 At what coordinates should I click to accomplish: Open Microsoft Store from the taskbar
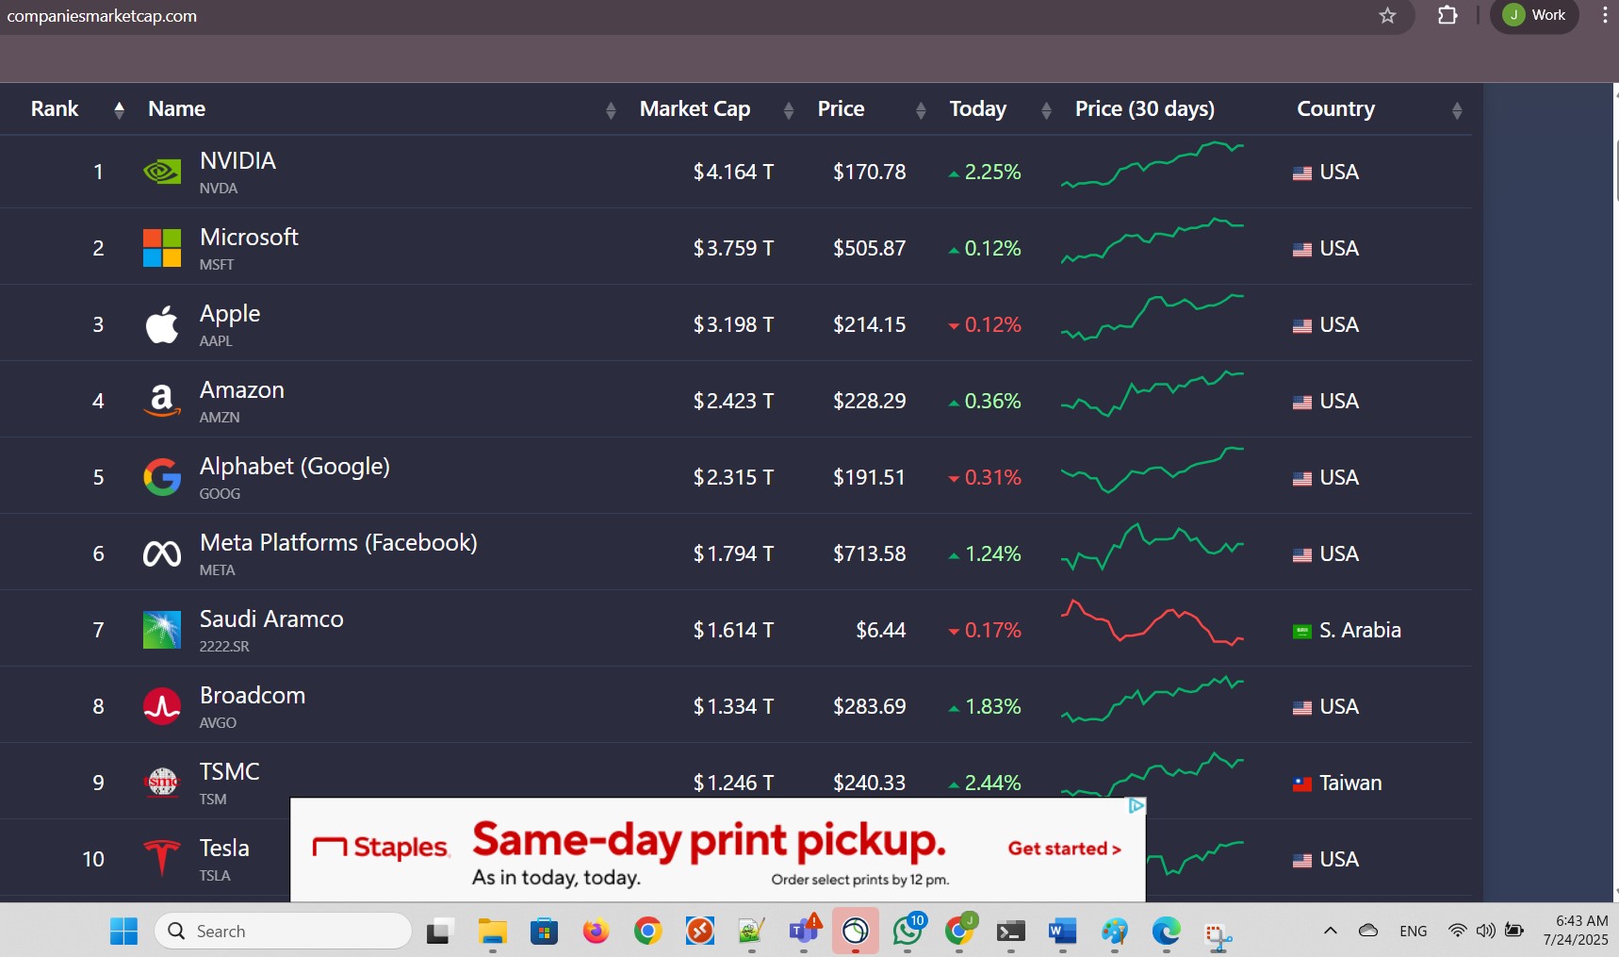tap(544, 932)
